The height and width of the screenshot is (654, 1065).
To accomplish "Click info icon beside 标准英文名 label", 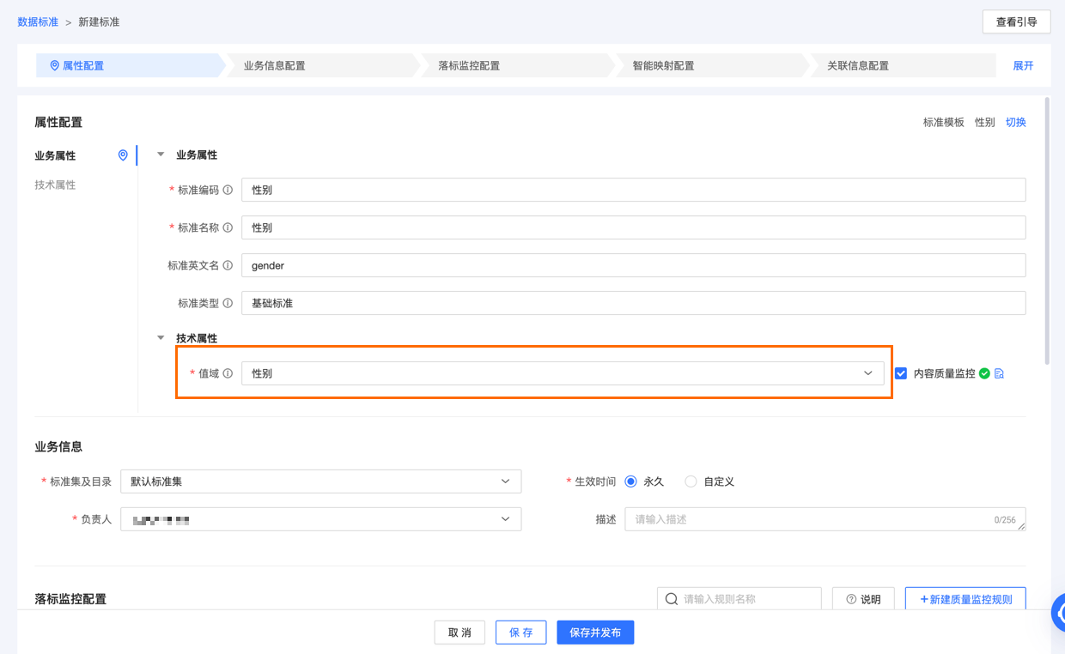I will coord(228,265).
